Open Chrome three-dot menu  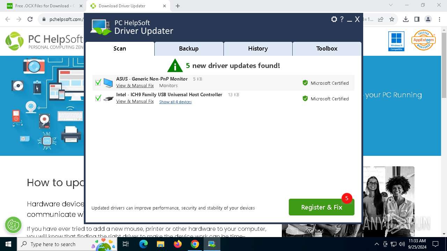(x=439, y=20)
